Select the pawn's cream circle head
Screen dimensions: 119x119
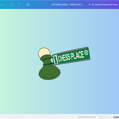tap(44, 52)
